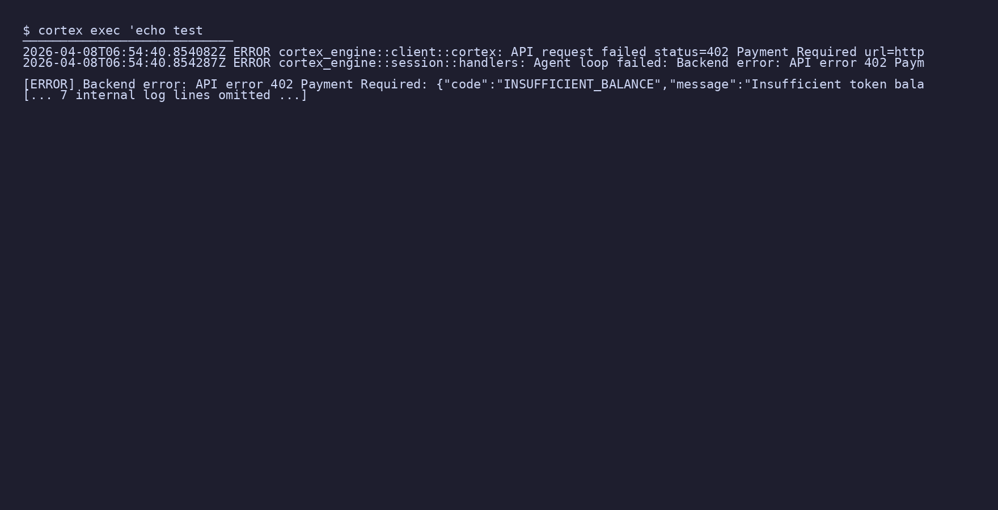Click the horizontal separator line under command
Screen dimensions: 998x510
pyautogui.click(x=128, y=41)
